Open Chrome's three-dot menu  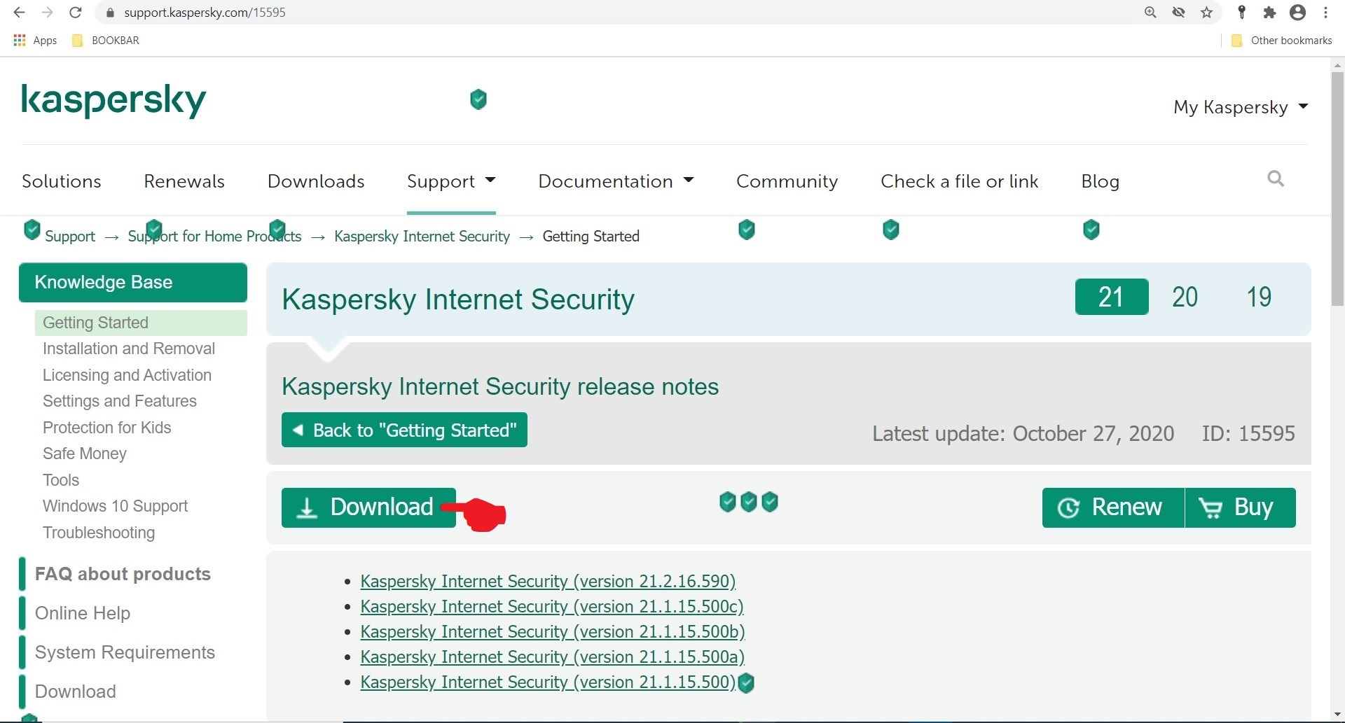pos(1326,13)
